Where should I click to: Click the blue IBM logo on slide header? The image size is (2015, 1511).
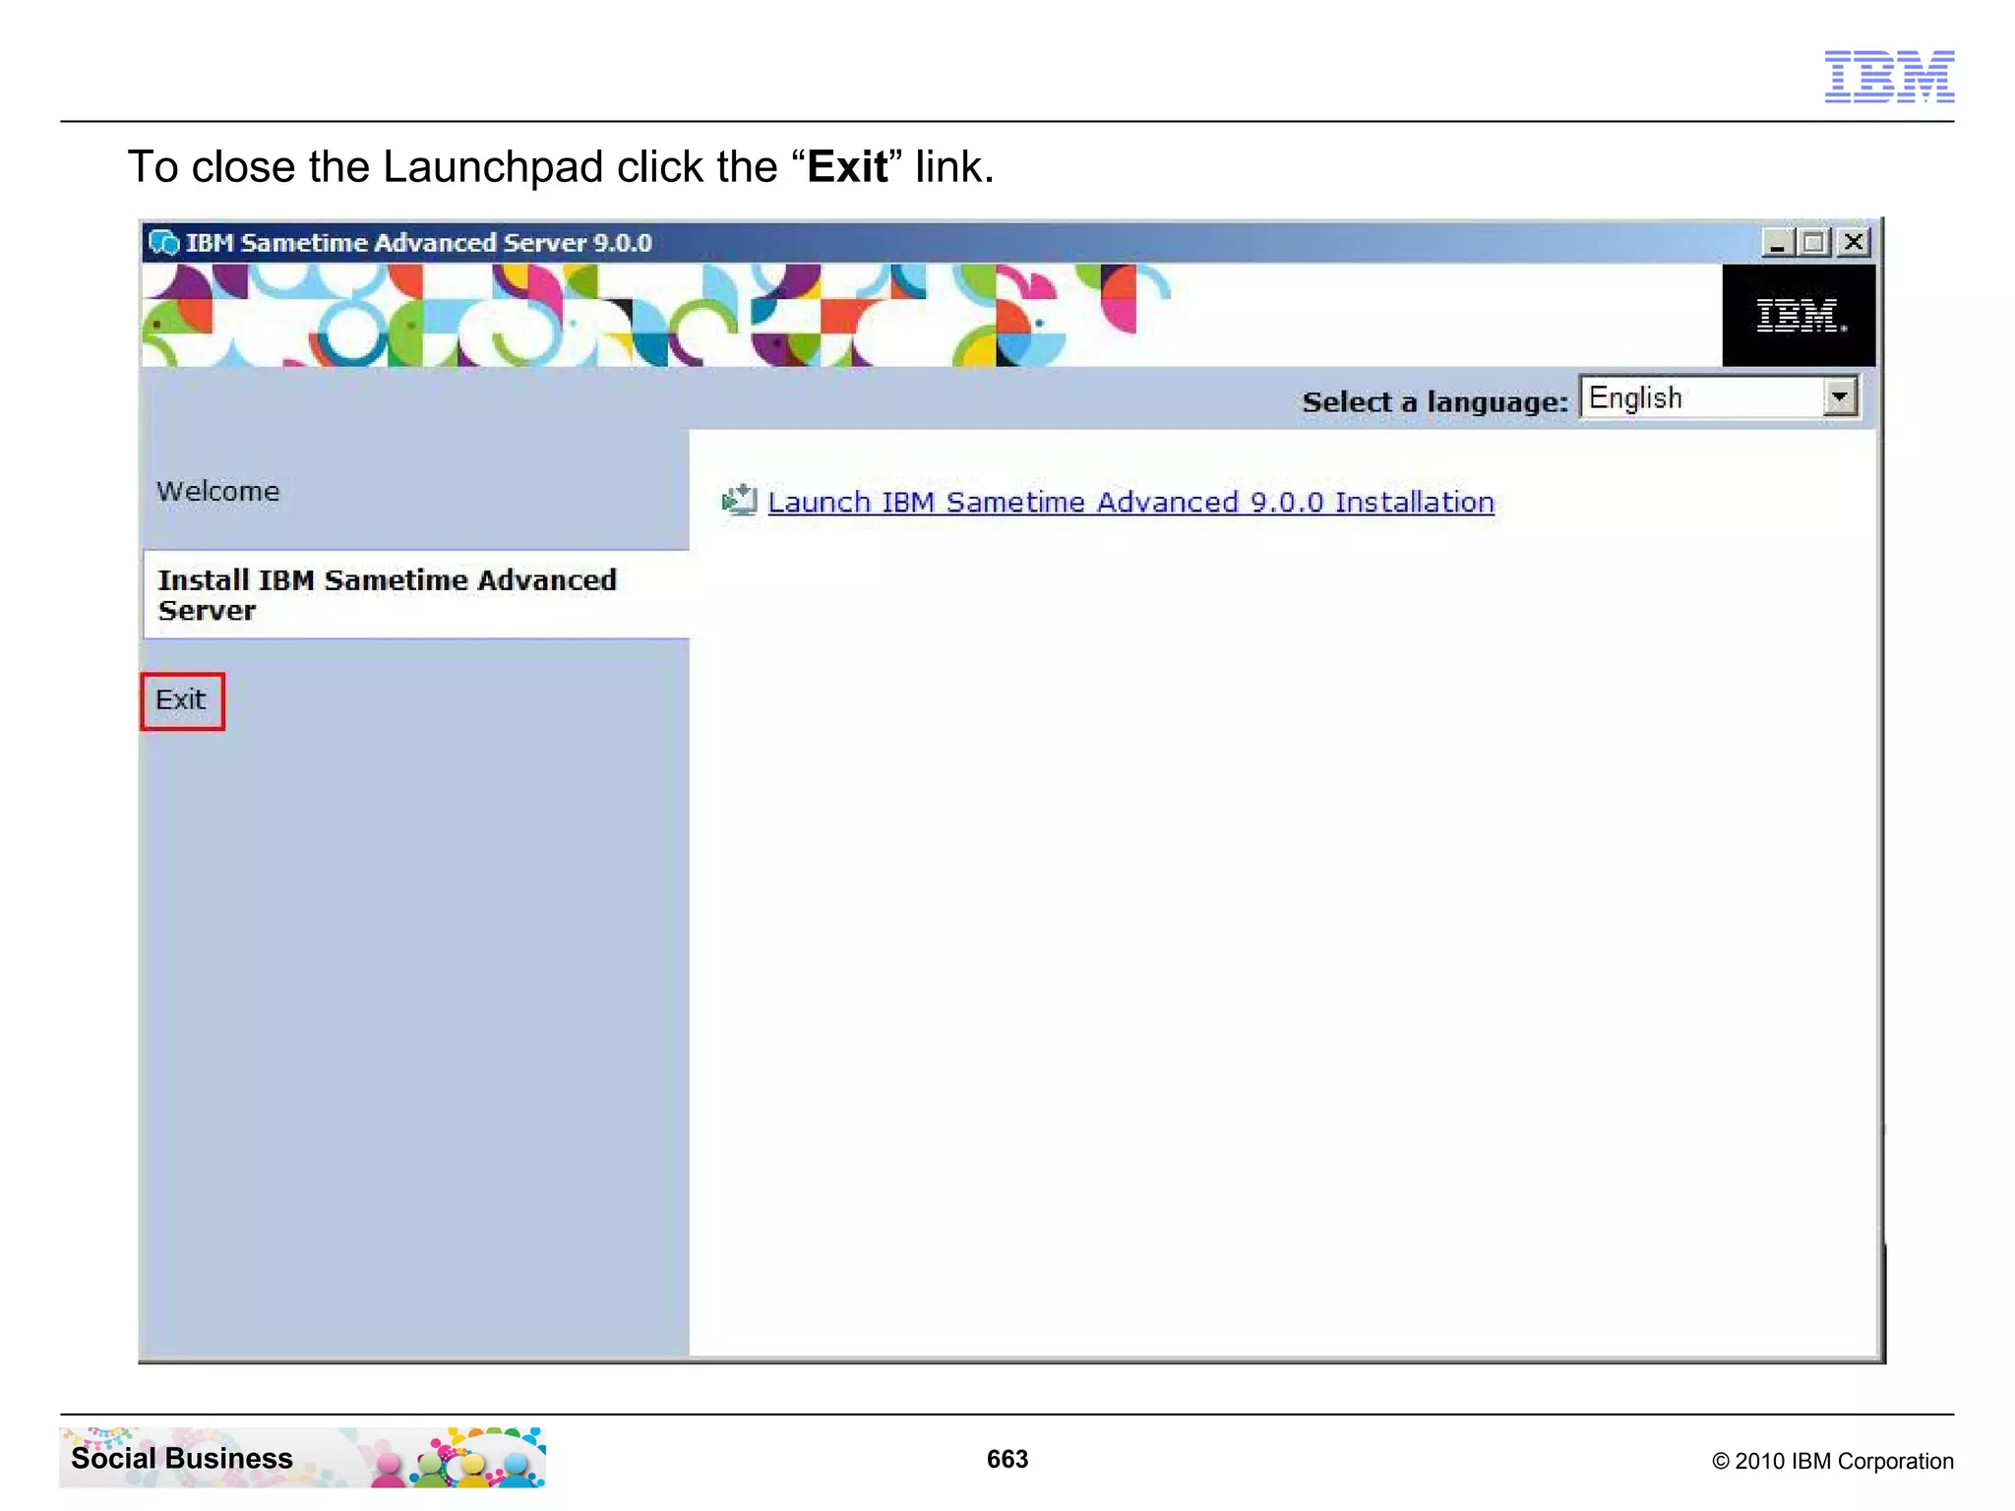1889,76
